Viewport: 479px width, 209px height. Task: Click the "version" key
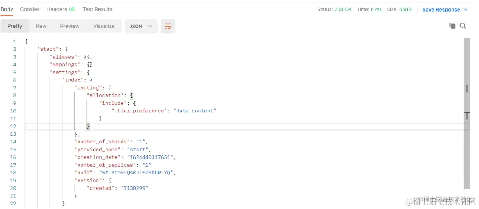click(88, 181)
